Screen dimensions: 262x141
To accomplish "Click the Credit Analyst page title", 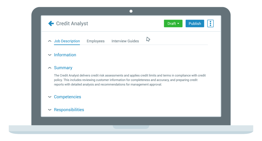I will [x=72, y=23].
